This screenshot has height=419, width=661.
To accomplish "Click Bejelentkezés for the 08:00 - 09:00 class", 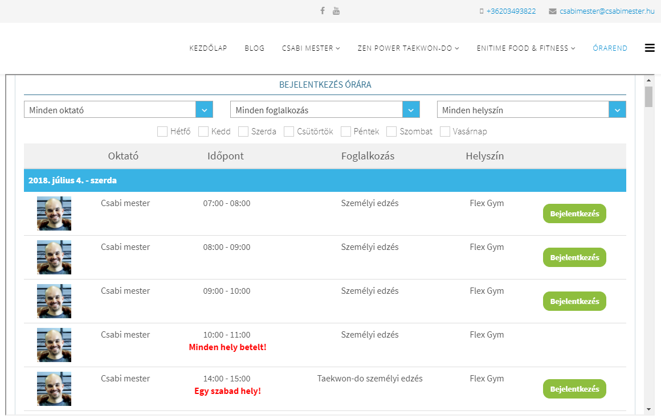I will pos(574,257).
